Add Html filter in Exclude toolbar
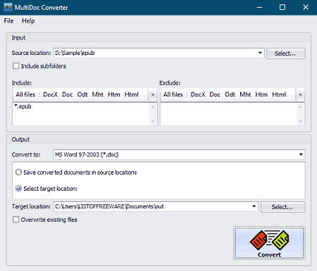 pyautogui.click(x=279, y=94)
